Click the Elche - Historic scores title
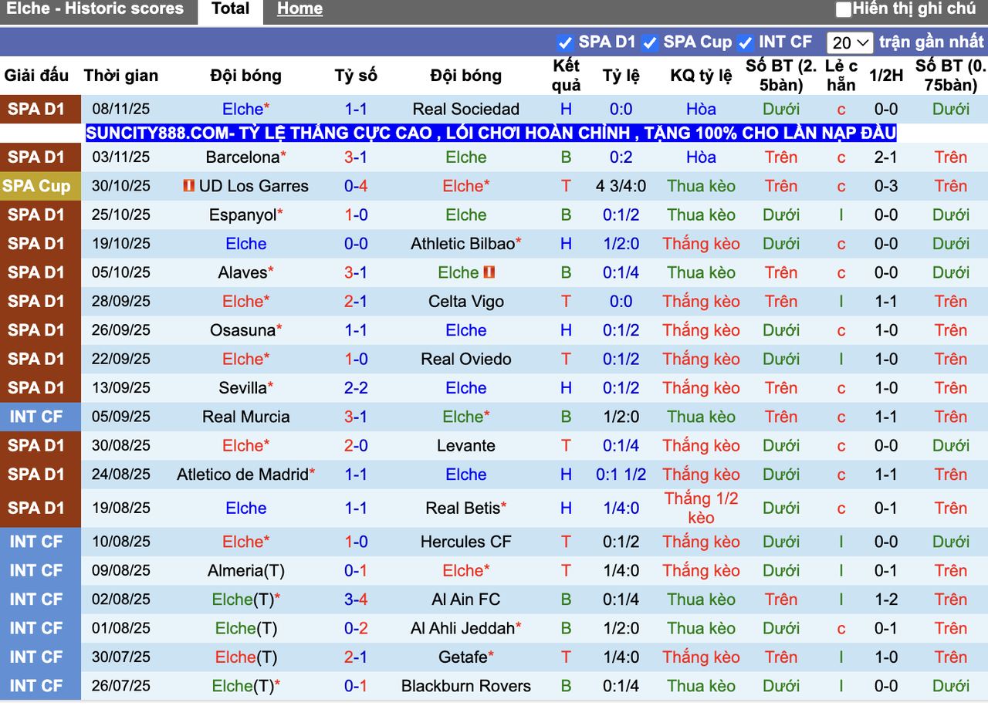The image size is (988, 706). [95, 9]
